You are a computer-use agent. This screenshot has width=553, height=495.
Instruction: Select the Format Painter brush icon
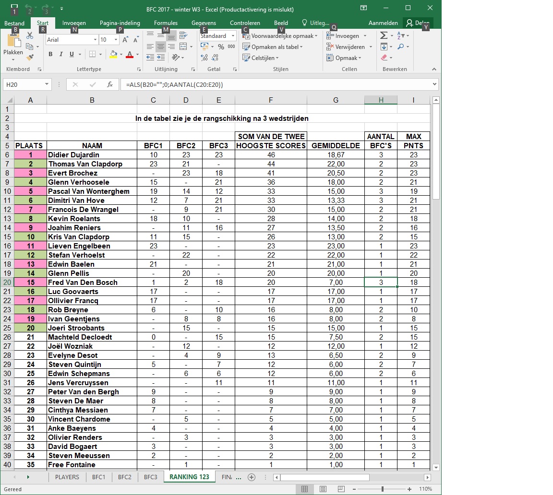coord(30,58)
